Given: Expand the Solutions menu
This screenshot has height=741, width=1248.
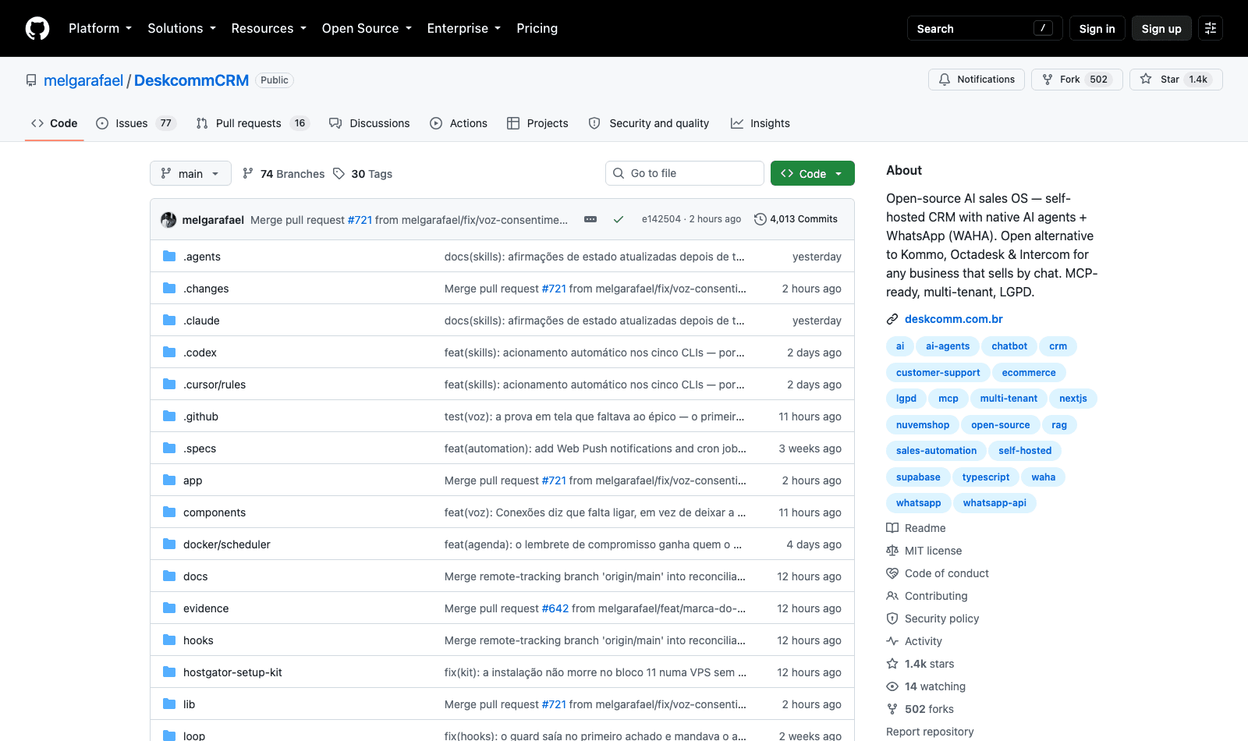Looking at the screenshot, I should click(182, 28).
